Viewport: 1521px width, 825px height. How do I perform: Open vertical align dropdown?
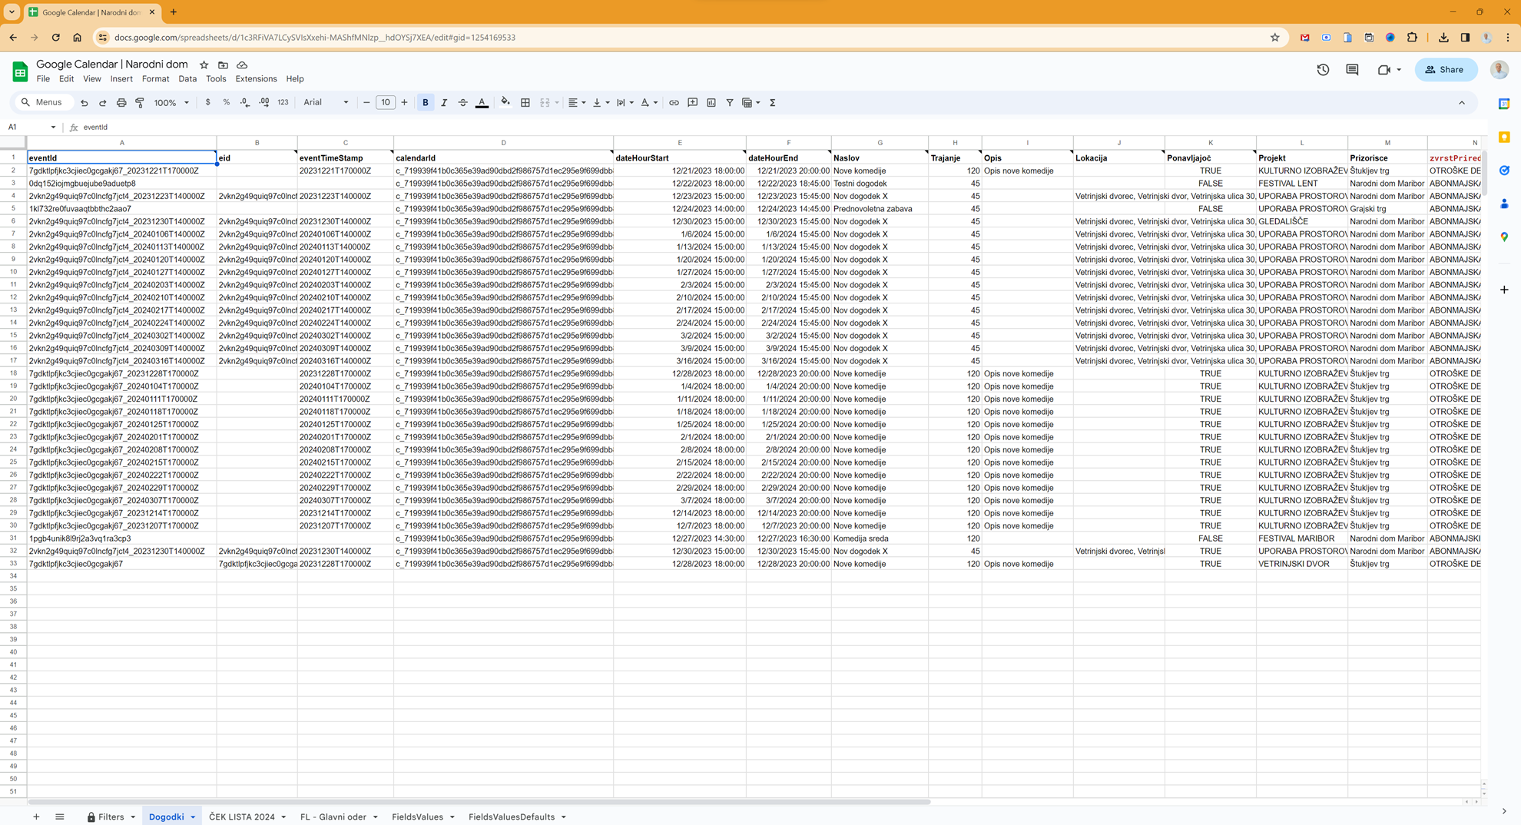coord(601,103)
